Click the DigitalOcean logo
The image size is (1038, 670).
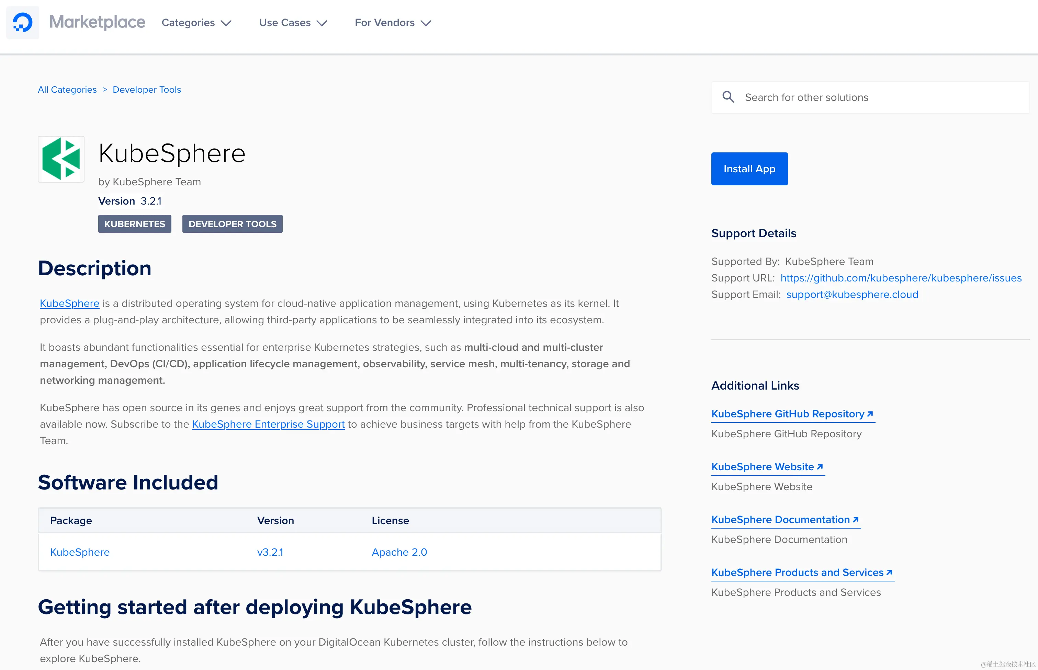click(x=22, y=22)
